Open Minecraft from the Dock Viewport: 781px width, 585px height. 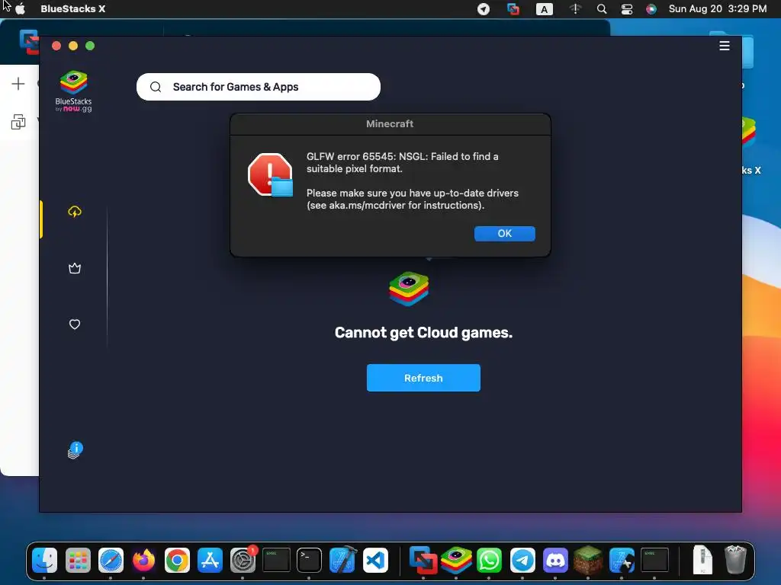[588, 560]
